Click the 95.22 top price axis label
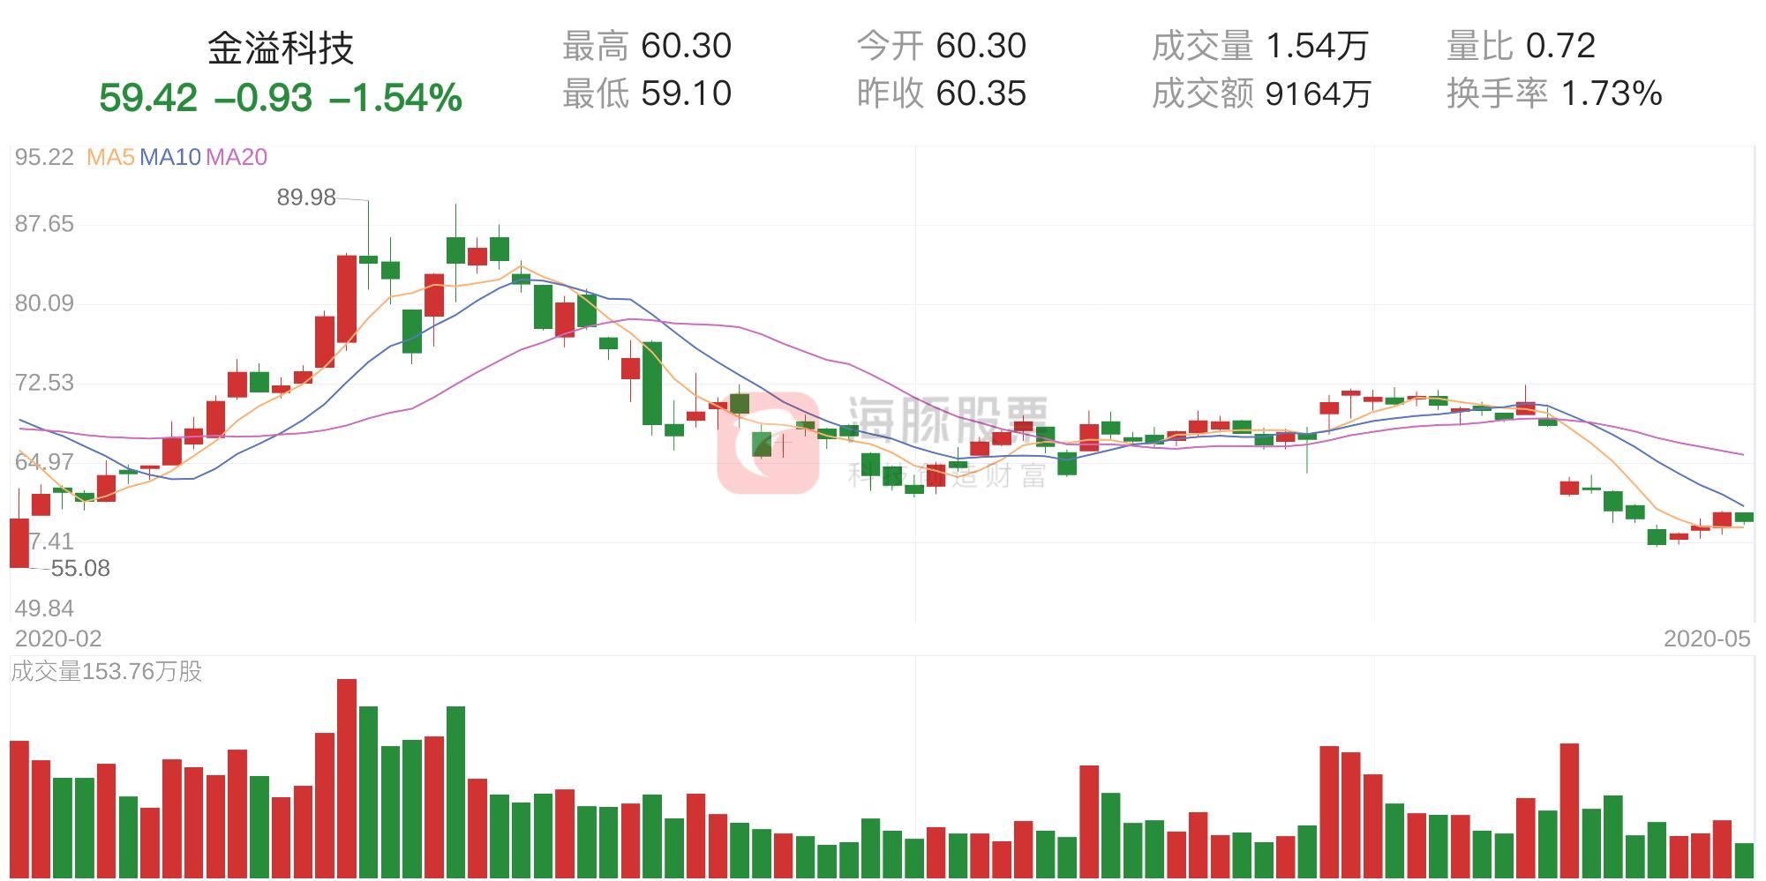The width and height of the screenshot is (1766, 881). 44,158
